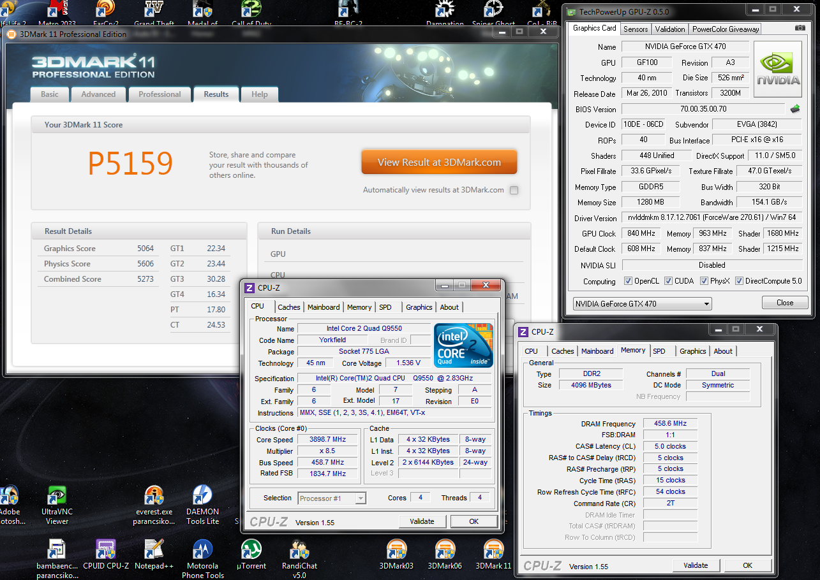The height and width of the screenshot is (580, 820).
Task: Click the GPU-Z camera screenshot icon
Action: coord(800,29)
